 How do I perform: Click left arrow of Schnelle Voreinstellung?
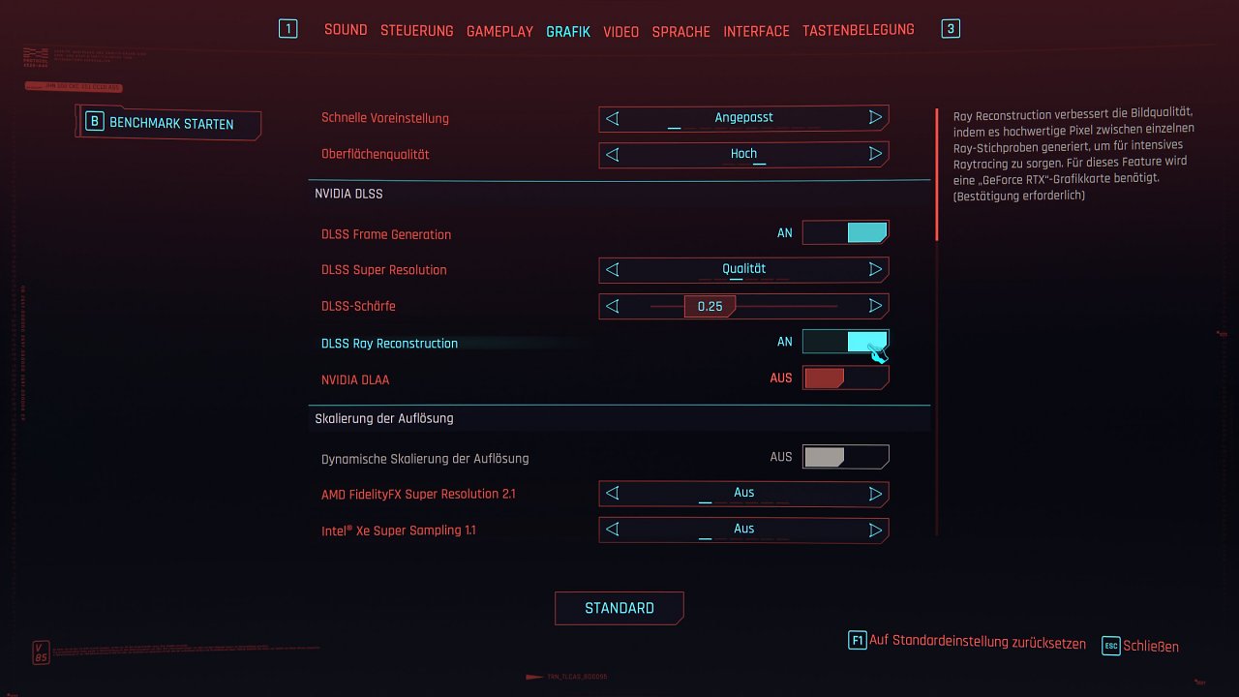(612, 118)
